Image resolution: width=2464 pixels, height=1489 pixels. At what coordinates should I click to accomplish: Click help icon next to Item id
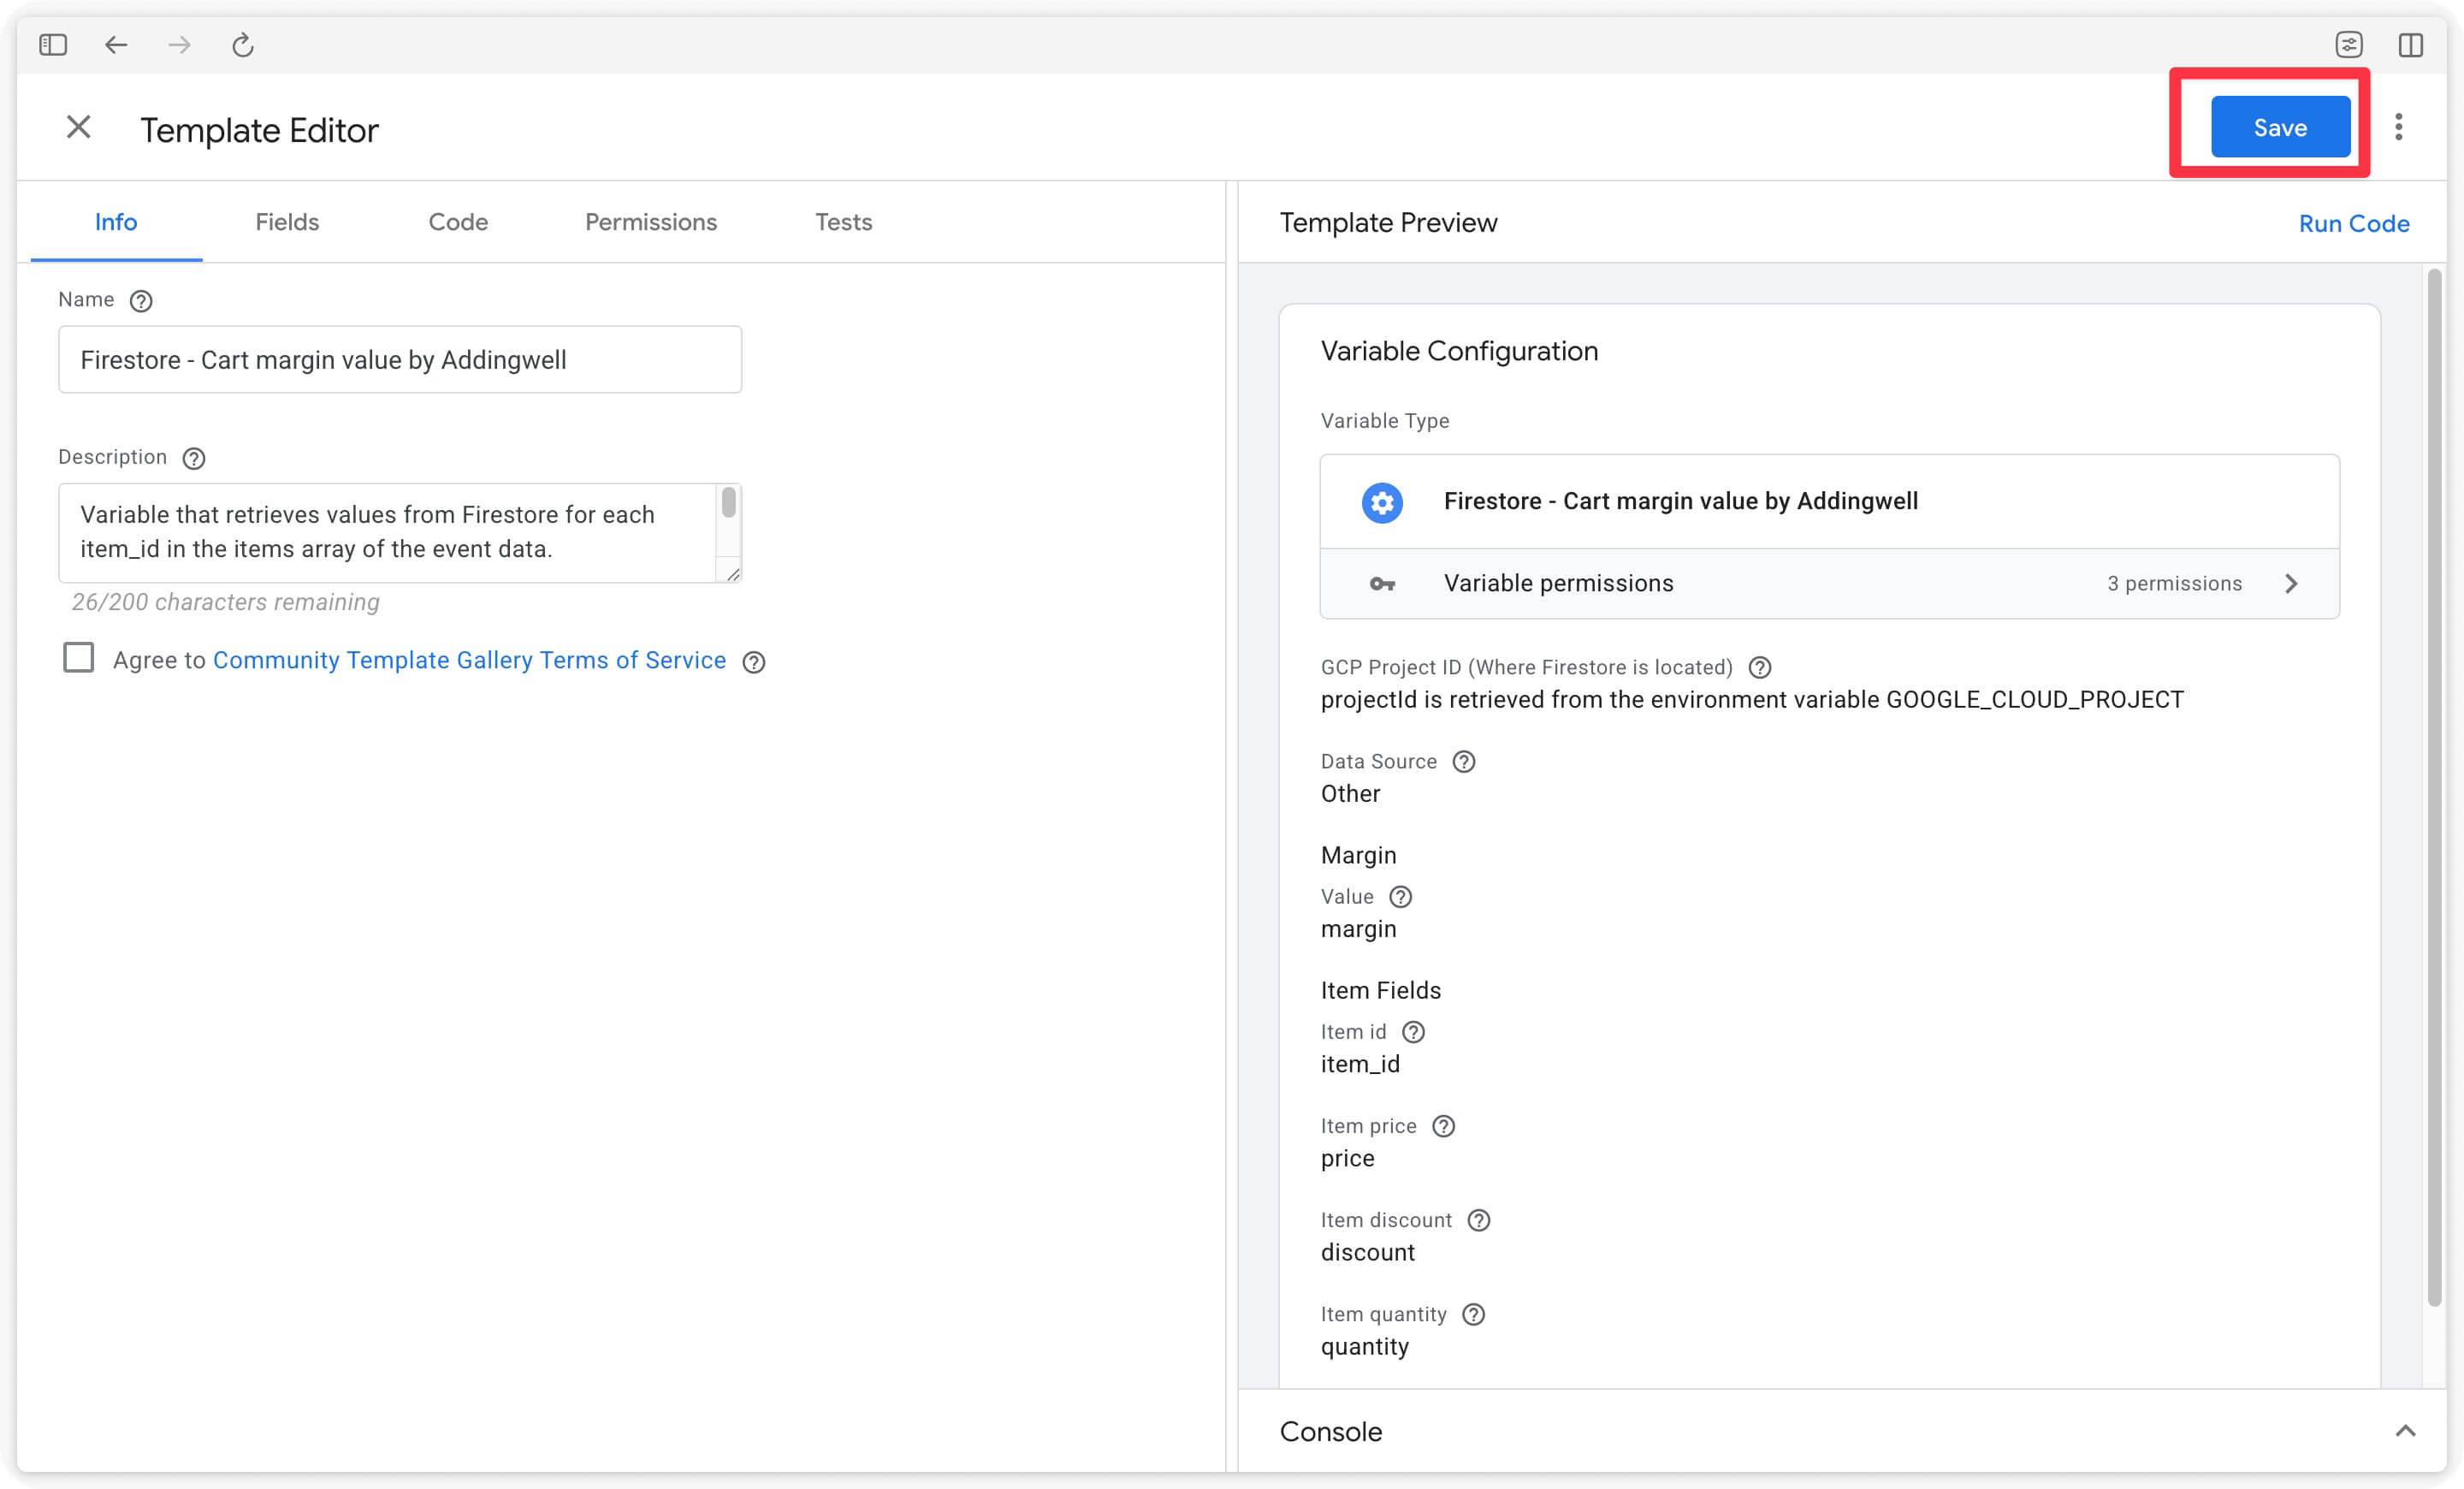1413,1032
